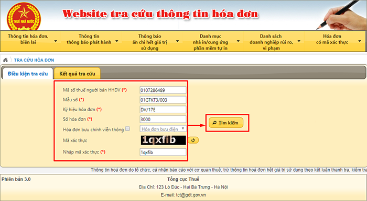
Task: Switch to Điều kiện tra cứu tab
Action: point(28,74)
